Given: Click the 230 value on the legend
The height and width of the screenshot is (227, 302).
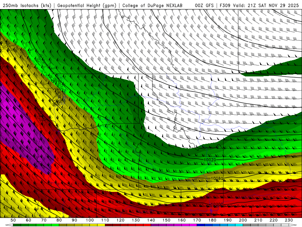Looking at the screenshot, I should (x=289, y=220).
